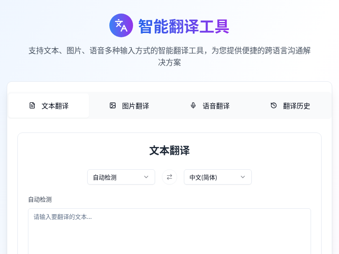This screenshot has height=254, width=339.
Task: Click the chevron arrow in 自动检测 dropdown
Action: pos(146,177)
